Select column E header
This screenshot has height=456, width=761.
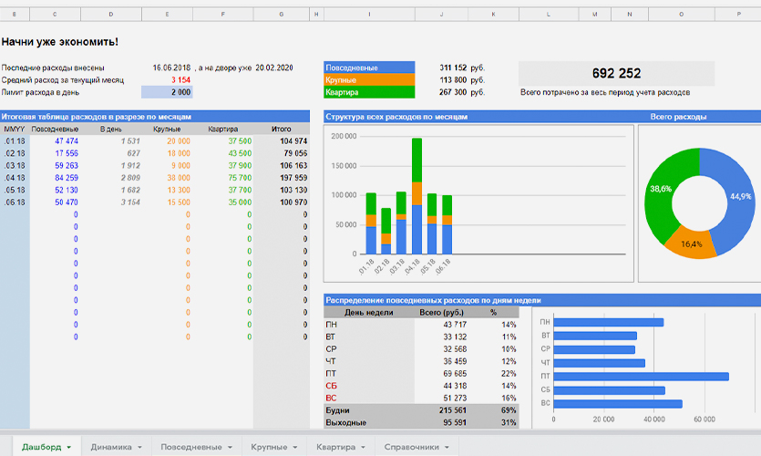click(x=168, y=14)
